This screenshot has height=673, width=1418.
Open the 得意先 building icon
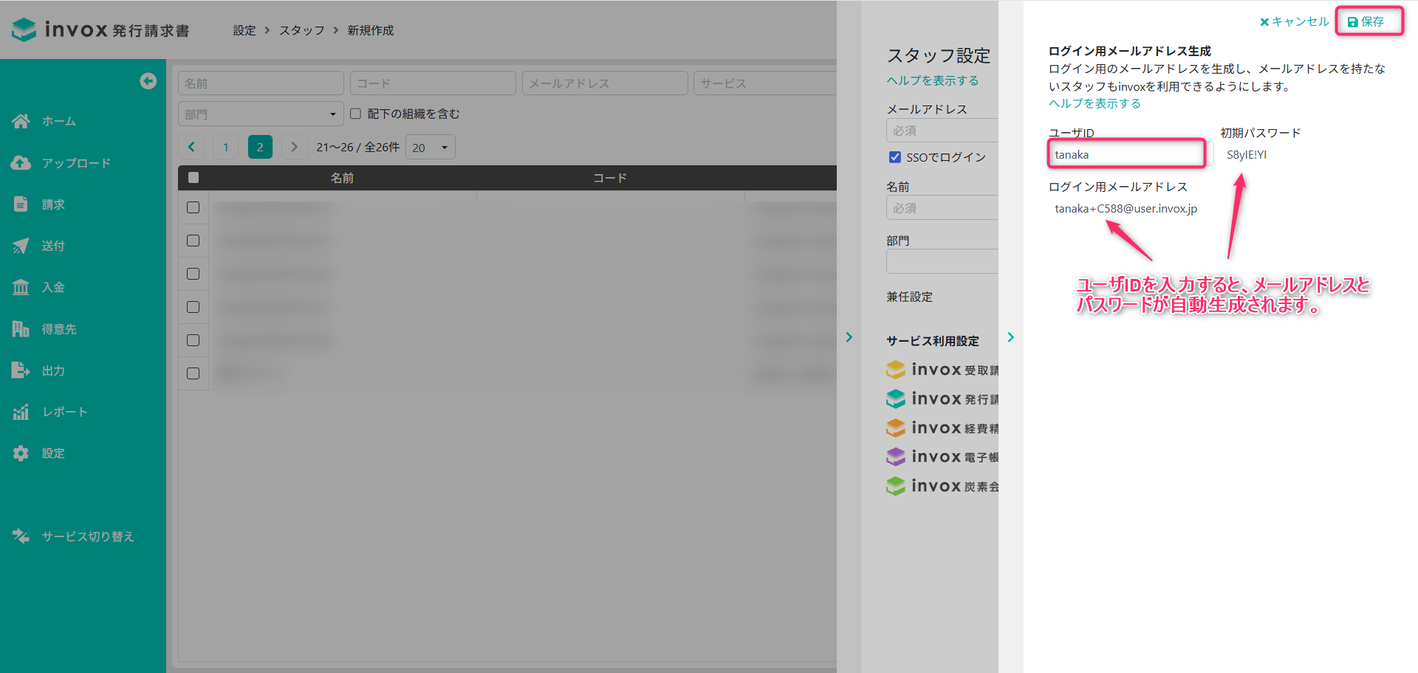click(21, 329)
